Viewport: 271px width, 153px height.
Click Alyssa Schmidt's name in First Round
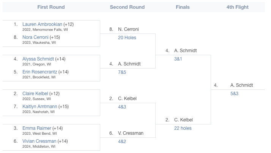pyautogui.click(x=38, y=59)
